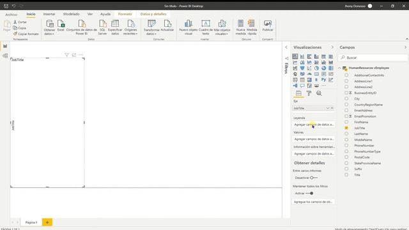Open Más objetos visuales dropdown

coord(222,27)
